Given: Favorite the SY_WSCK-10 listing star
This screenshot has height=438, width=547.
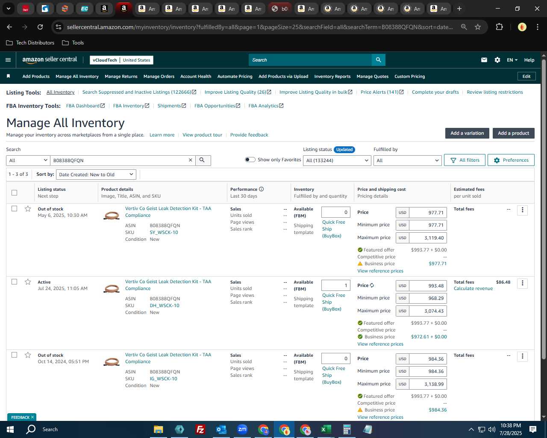Looking at the screenshot, I should [28, 209].
